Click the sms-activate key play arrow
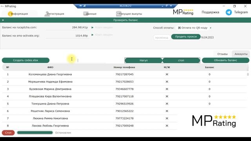 [93, 35]
